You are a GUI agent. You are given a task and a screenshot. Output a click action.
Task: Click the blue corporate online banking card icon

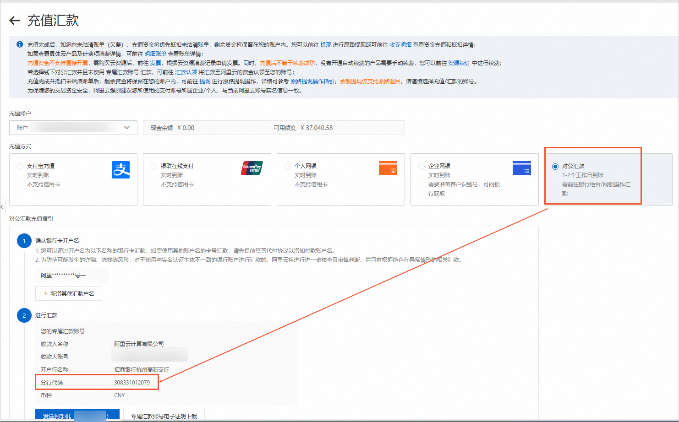(522, 168)
